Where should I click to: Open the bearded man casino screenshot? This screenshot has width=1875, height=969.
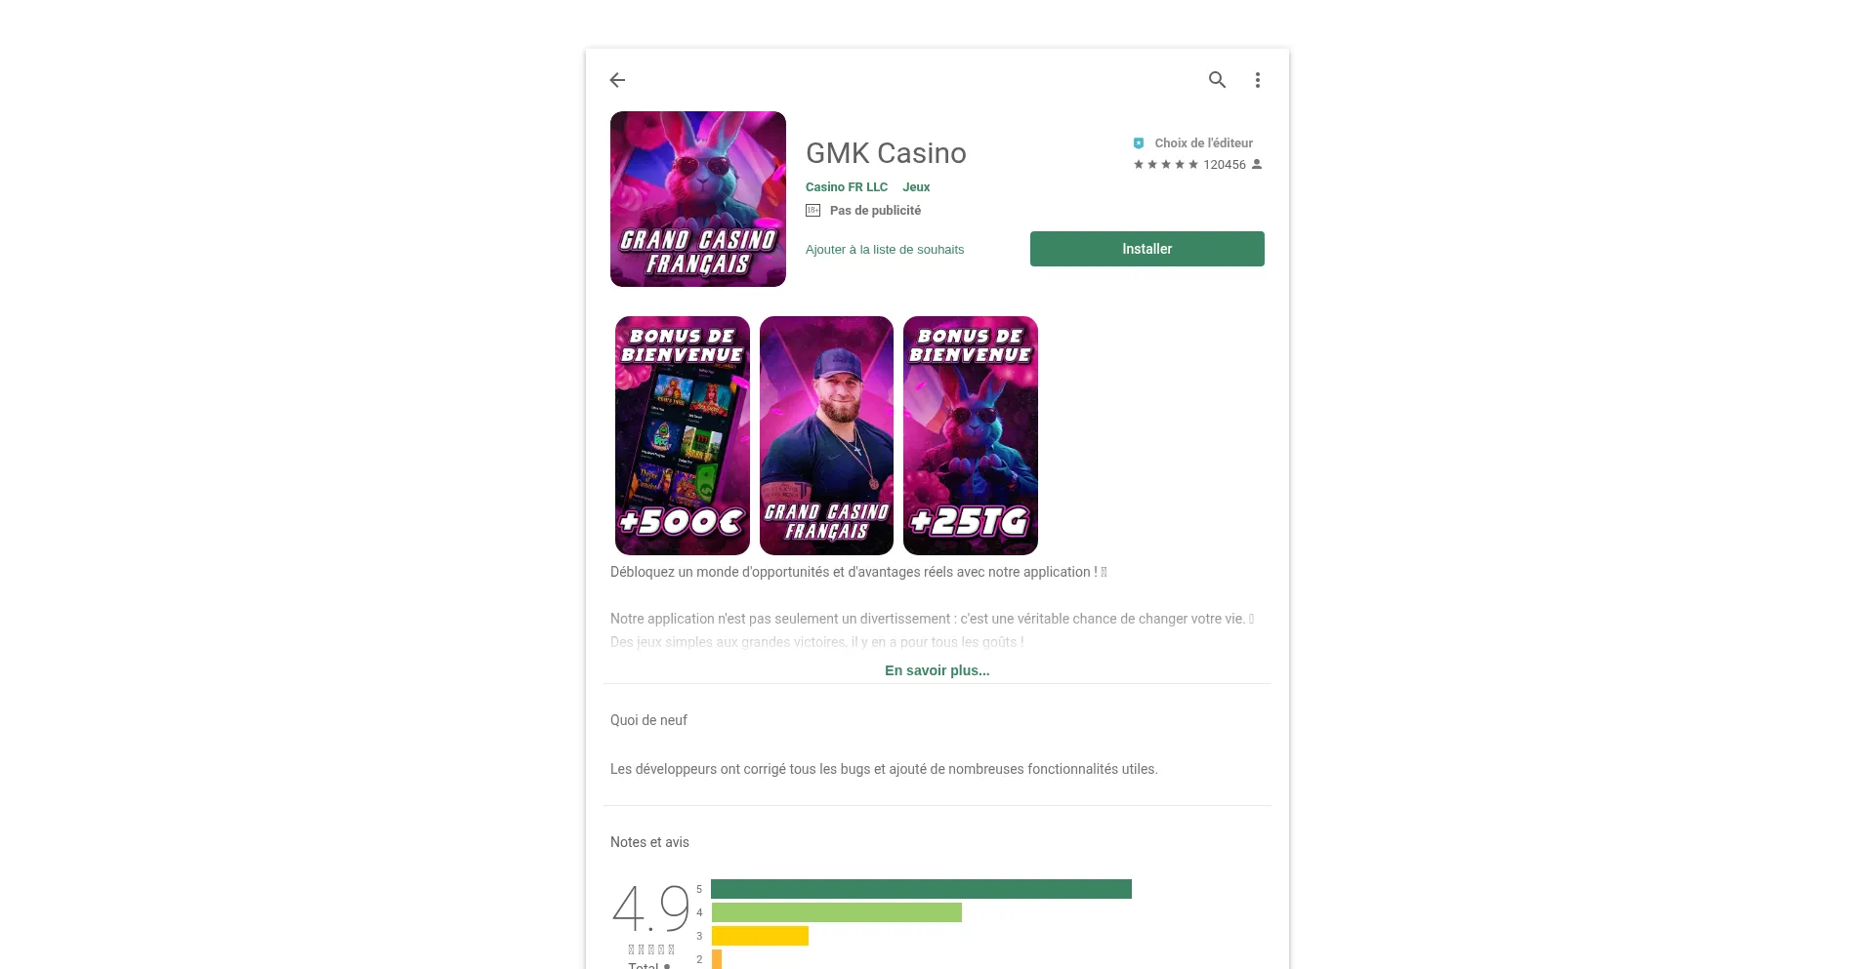(826, 435)
